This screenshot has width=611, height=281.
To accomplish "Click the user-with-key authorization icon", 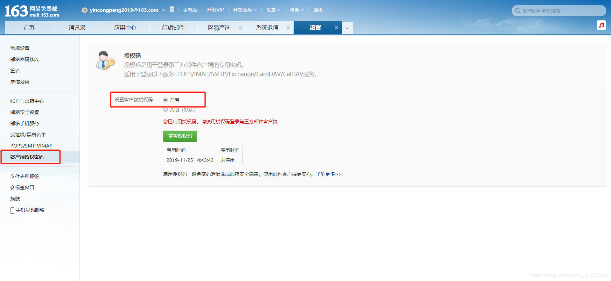I will (x=105, y=60).
